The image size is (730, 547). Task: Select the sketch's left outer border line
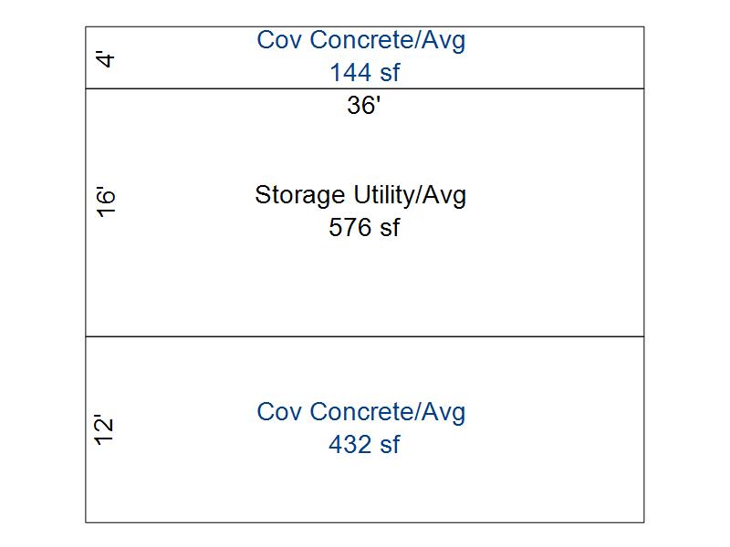(x=86, y=274)
